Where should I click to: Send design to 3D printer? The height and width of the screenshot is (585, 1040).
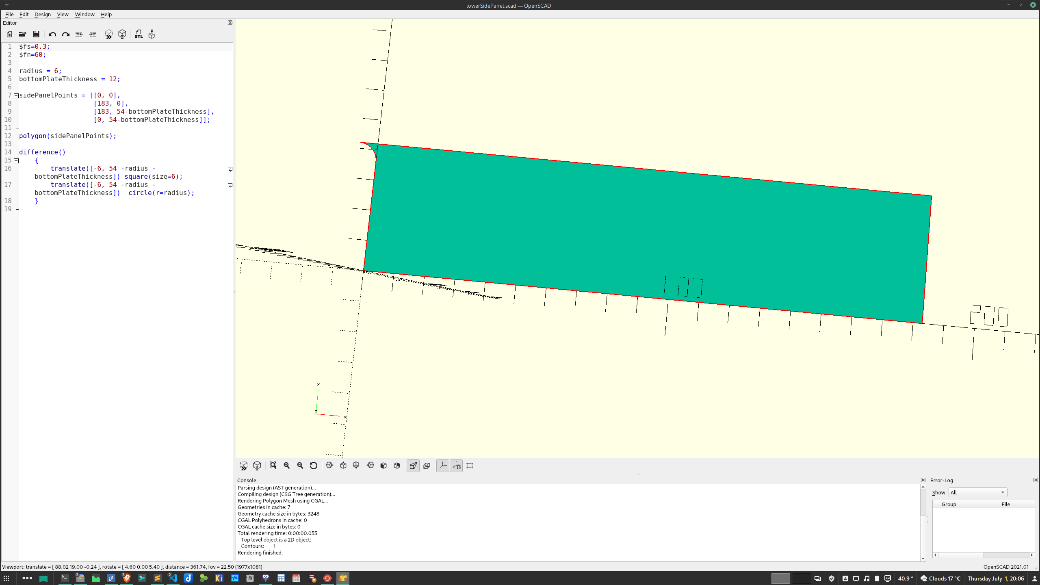coord(152,35)
